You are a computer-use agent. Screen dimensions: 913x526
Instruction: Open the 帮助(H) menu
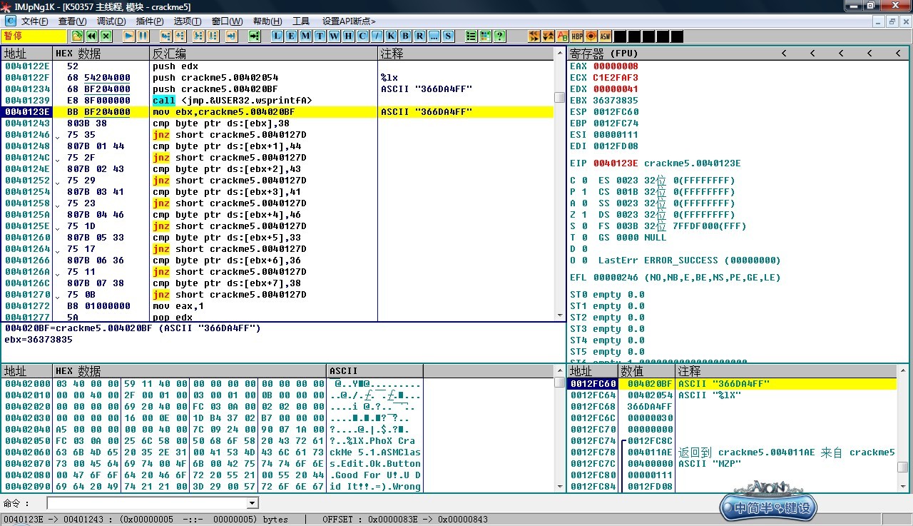tap(267, 21)
